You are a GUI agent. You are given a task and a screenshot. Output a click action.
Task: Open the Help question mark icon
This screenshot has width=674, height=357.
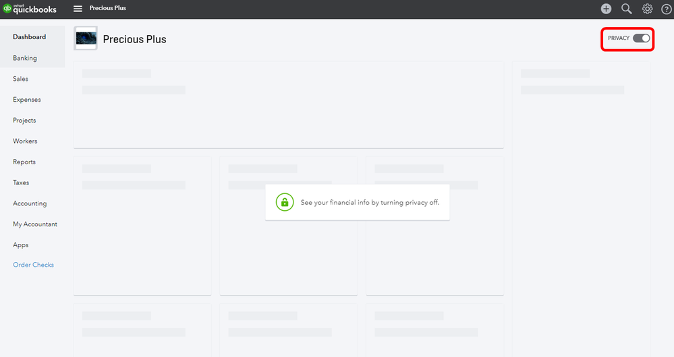tap(667, 9)
